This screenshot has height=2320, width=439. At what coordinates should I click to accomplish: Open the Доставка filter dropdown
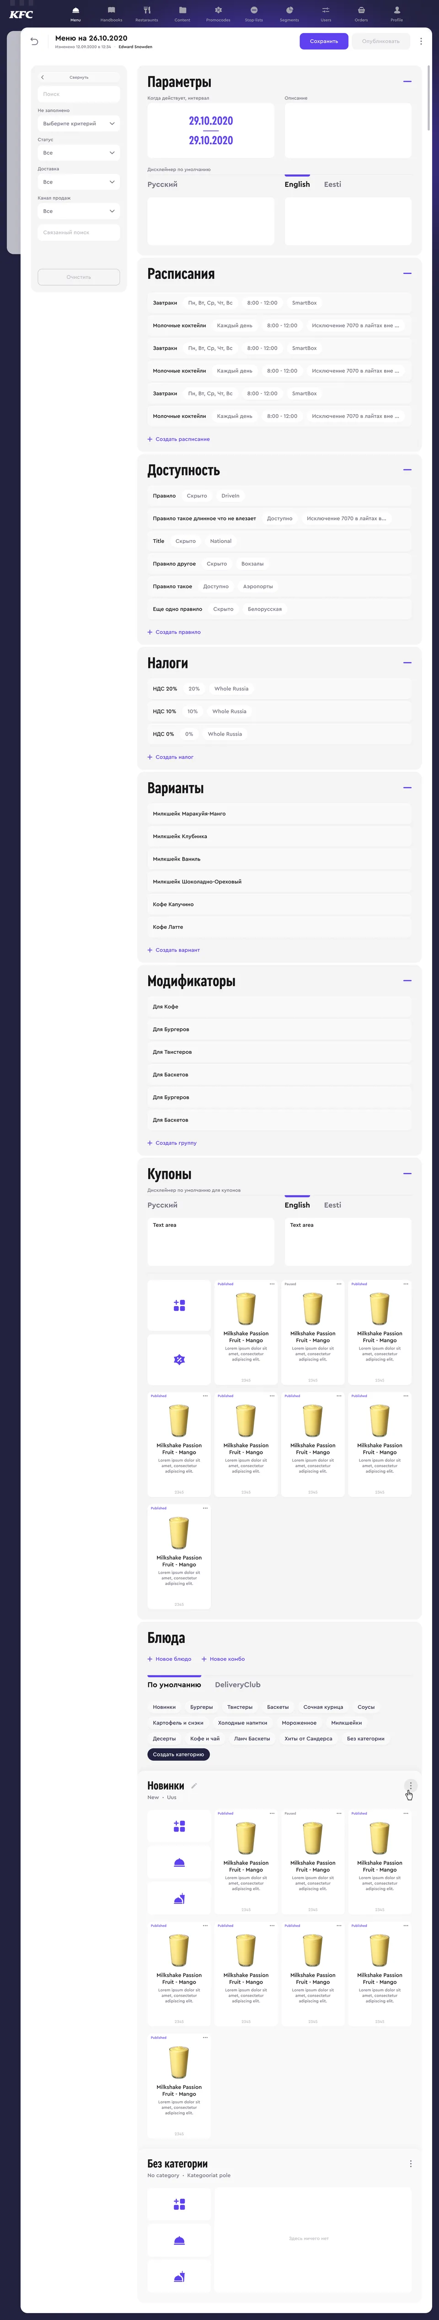click(x=79, y=182)
